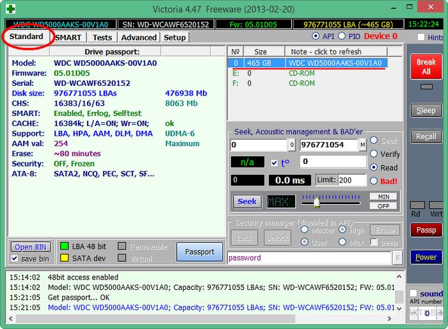Click the small 0 button beside start LBA
Screen dimensions: 448x329
[x=292, y=145]
